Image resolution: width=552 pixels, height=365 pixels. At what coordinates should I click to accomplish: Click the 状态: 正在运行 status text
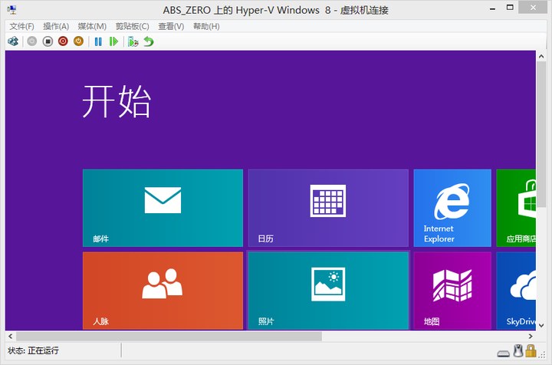point(33,350)
